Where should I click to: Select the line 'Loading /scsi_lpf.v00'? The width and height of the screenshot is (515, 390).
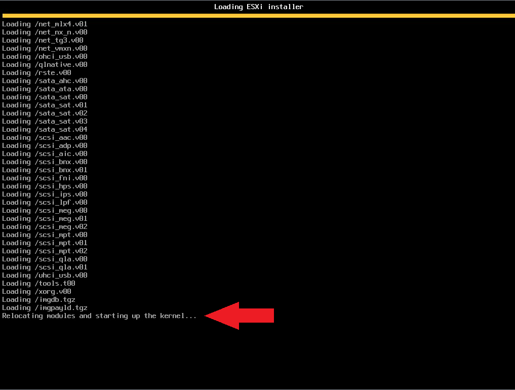(x=45, y=203)
